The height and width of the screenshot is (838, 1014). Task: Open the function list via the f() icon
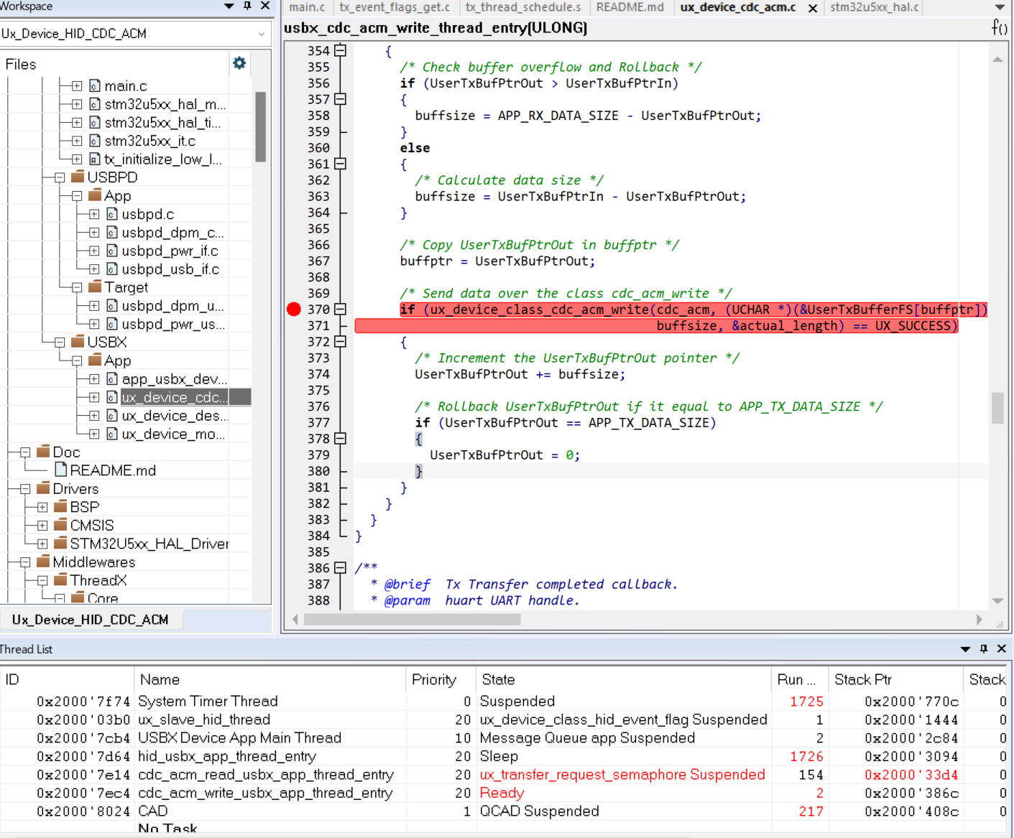pyautogui.click(x=1000, y=28)
